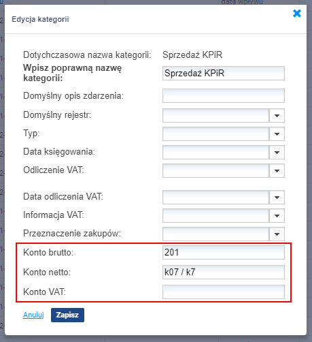Click the empty Konto VAT field
The width and height of the screenshot is (312, 342).
click(224, 292)
